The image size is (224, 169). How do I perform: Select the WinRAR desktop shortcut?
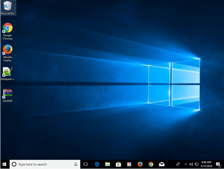(8, 94)
